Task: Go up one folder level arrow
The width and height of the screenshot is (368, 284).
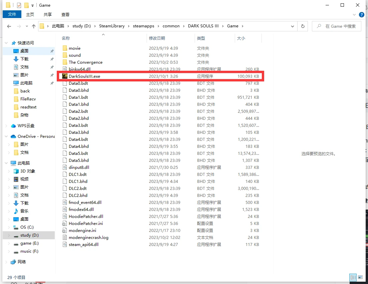Action: 34,26
